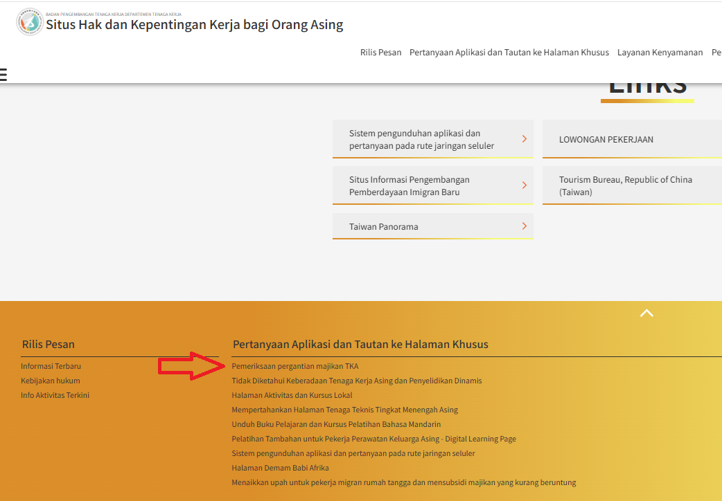Open Tourism Bureau, Republic of China card
The width and height of the screenshot is (722, 501).
(x=632, y=185)
